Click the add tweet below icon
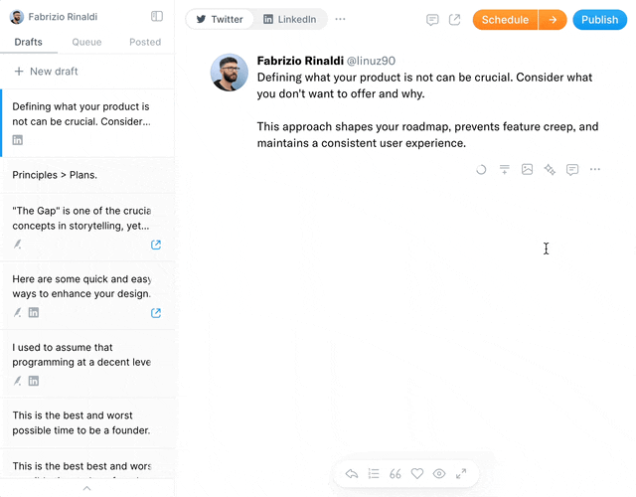636x497 pixels. click(x=504, y=170)
